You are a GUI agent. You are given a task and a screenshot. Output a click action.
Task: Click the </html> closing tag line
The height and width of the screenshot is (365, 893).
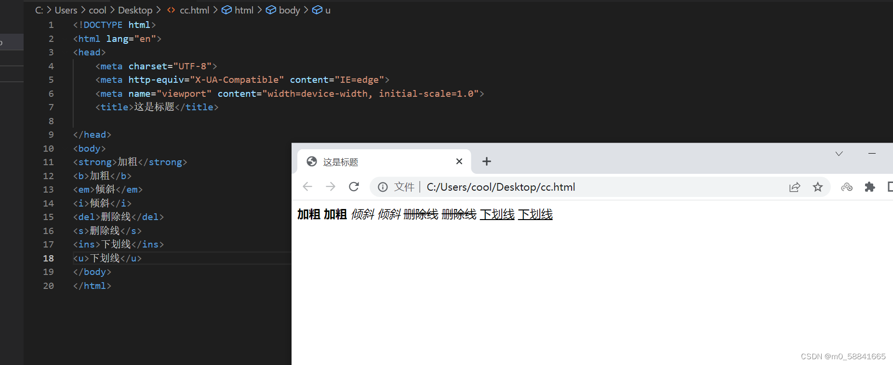[x=92, y=286]
